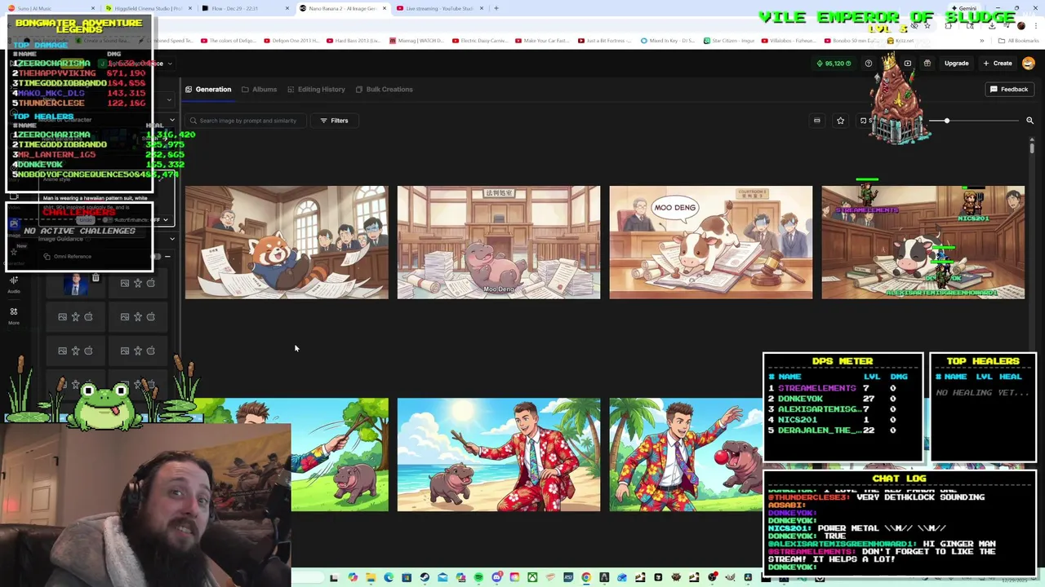Image resolution: width=1045 pixels, height=587 pixels.
Task: Select the Generation tab
Action: coord(208,90)
